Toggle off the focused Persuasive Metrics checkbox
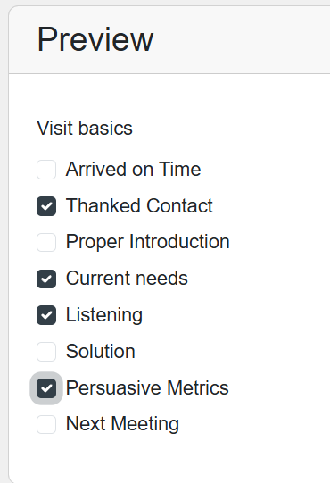This screenshot has width=330, height=483. click(x=46, y=388)
